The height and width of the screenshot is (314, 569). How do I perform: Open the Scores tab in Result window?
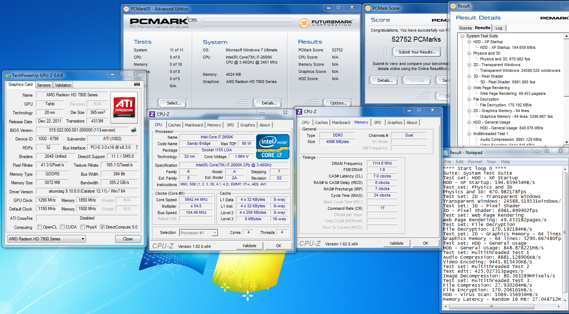[465, 28]
